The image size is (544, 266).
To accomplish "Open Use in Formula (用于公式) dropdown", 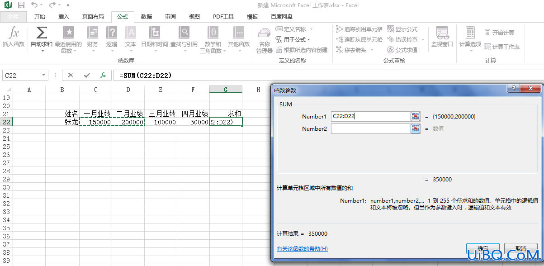I will pyautogui.click(x=294, y=39).
